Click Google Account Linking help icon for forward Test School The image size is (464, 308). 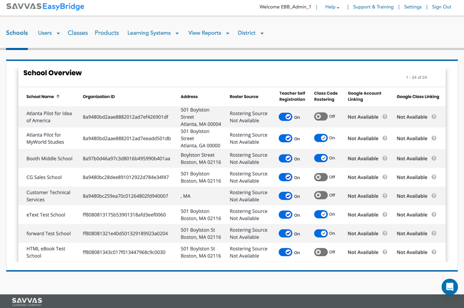(385, 233)
